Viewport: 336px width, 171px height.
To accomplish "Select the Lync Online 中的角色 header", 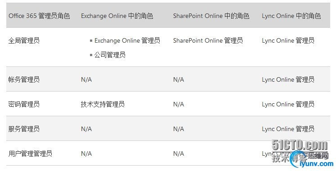I will (x=291, y=16).
